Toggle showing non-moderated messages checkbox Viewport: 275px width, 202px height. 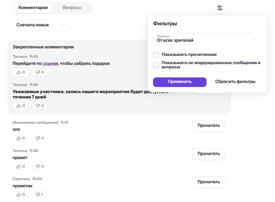(156, 65)
